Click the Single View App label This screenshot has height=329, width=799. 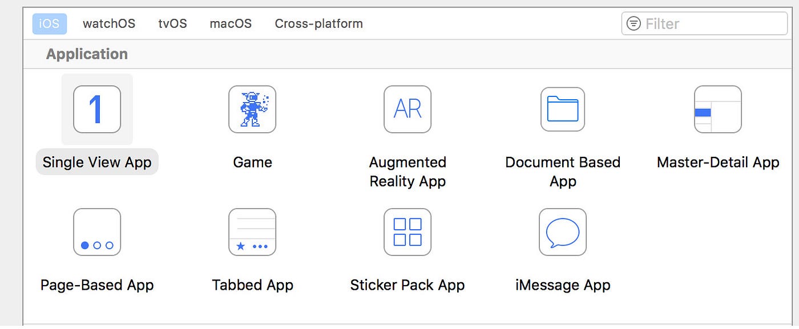point(97,162)
